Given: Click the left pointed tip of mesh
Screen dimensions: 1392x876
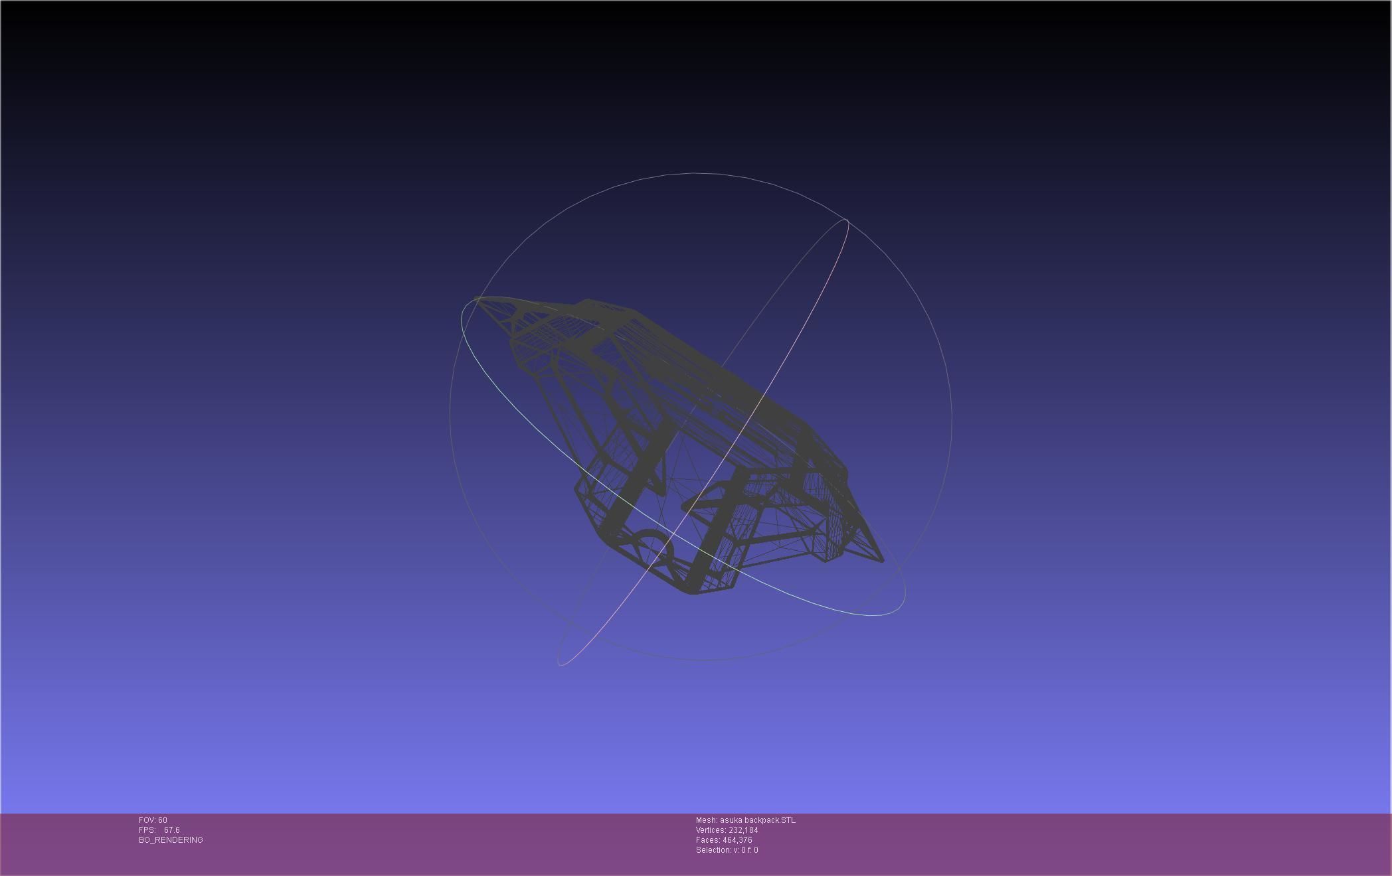Looking at the screenshot, I should click(478, 300).
